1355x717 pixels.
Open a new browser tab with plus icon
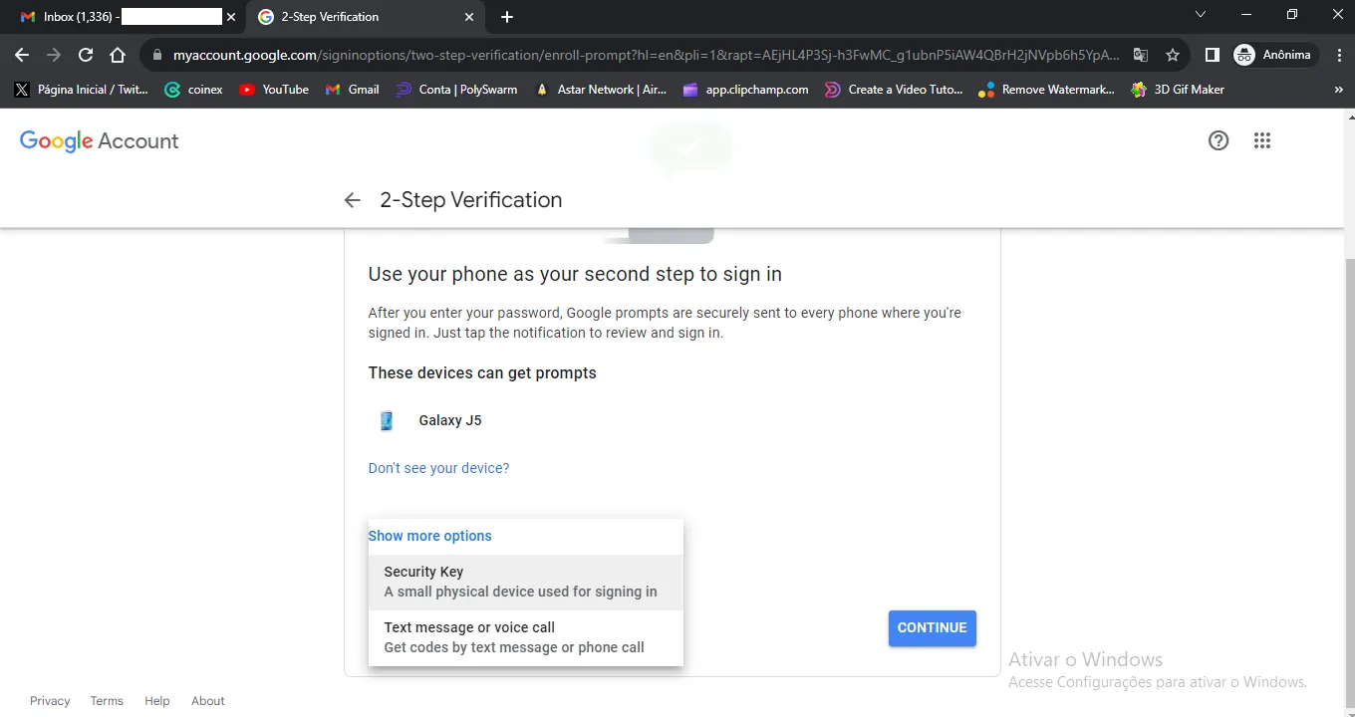click(507, 17)
